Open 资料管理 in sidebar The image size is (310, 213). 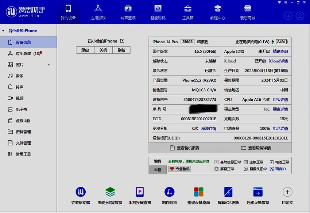28,132
